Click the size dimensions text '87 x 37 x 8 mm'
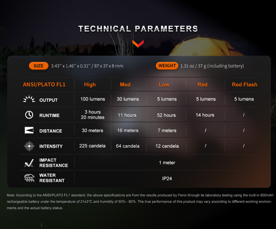 tap(109, 66)
